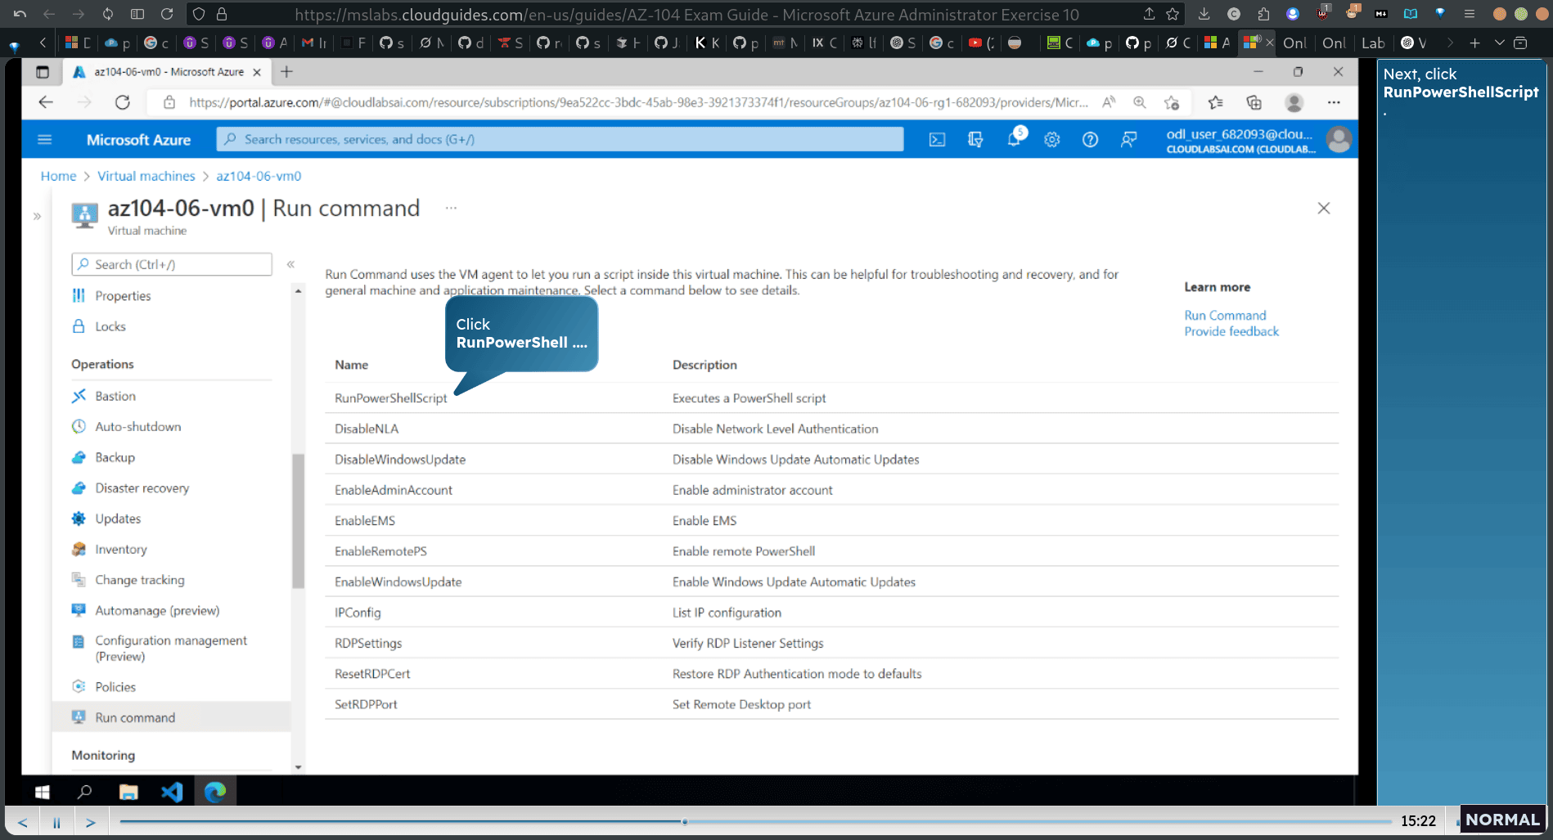This screenshot has height=840, width=1553.
Task: Open Windows Start menu
Action: pyautogui.click(x=43, y=792)
